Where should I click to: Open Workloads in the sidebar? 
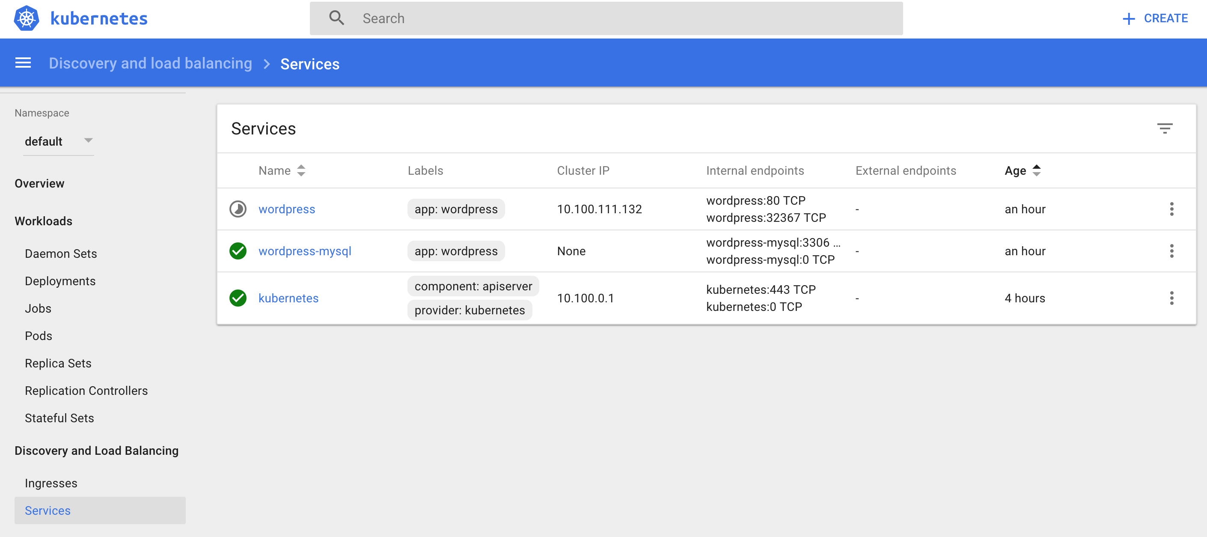(x=43, y=221)
